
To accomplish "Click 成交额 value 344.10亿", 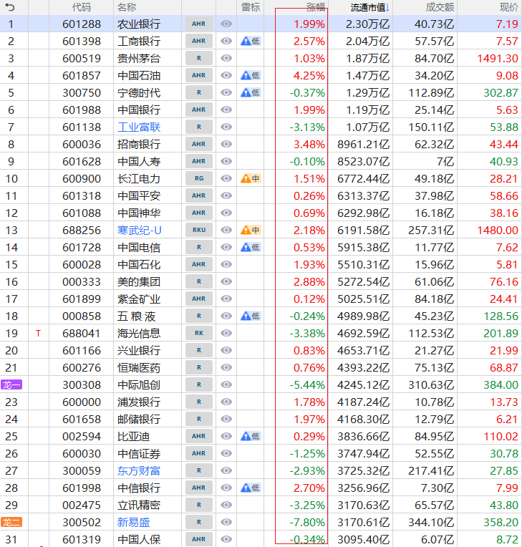I will [431, 522].
